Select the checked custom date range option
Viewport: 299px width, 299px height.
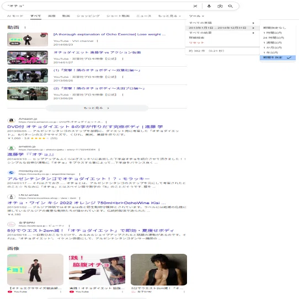point(277,57)
